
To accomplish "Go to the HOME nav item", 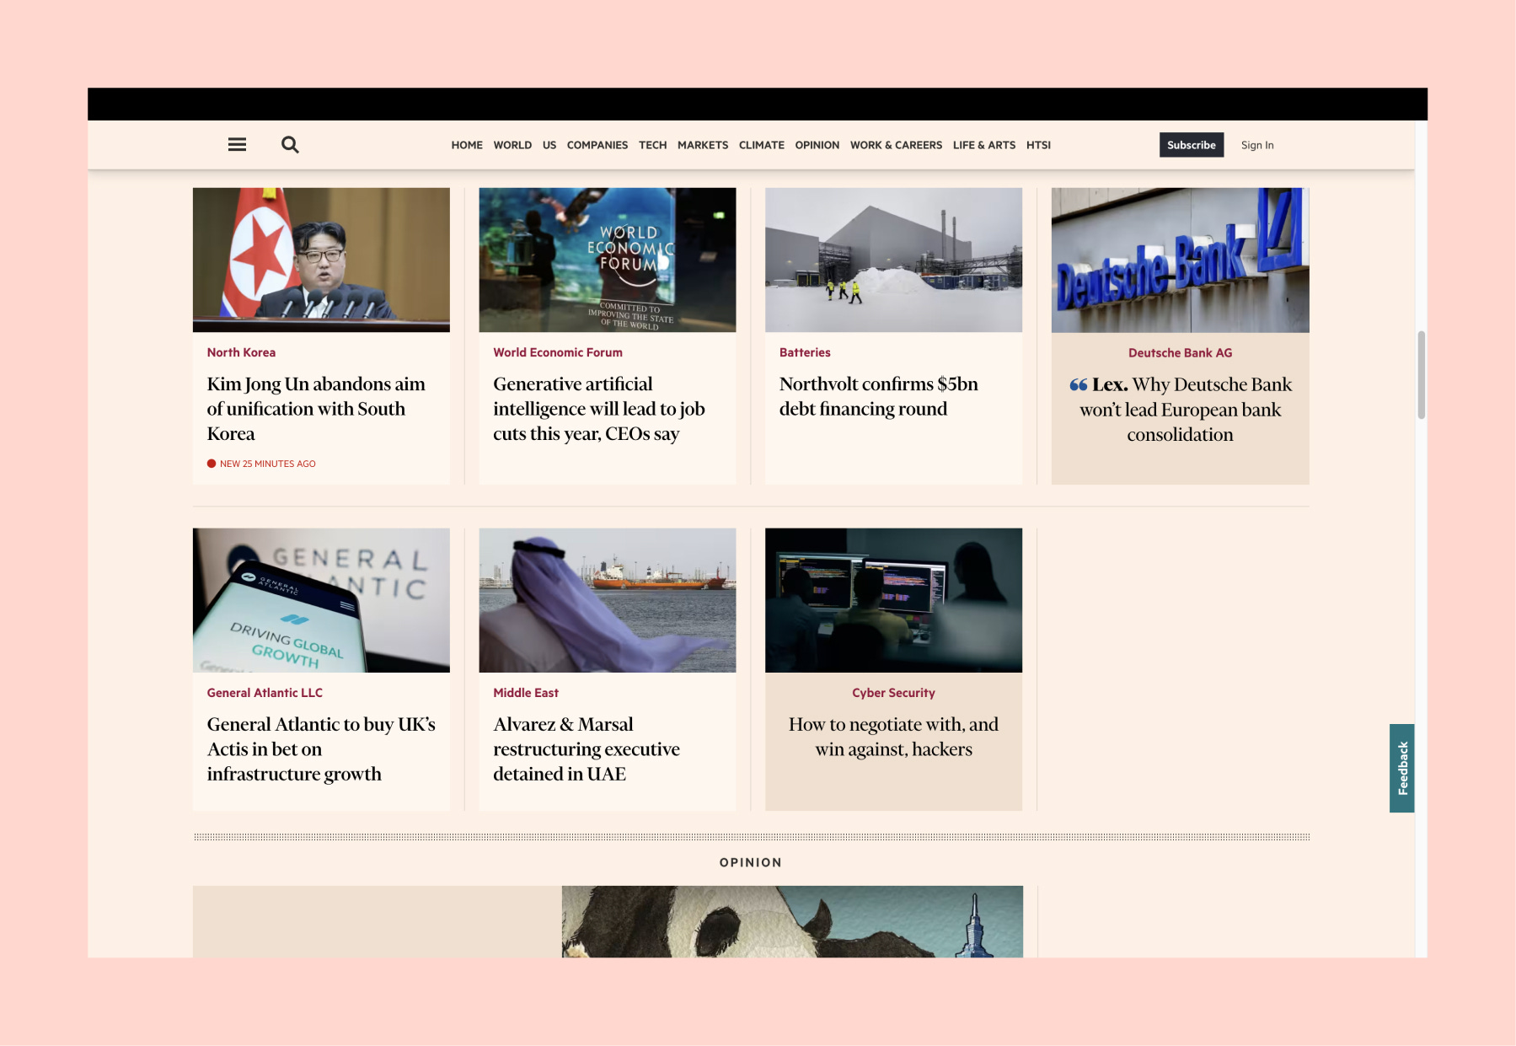I will pyautogui.click(x=467, y=145).
